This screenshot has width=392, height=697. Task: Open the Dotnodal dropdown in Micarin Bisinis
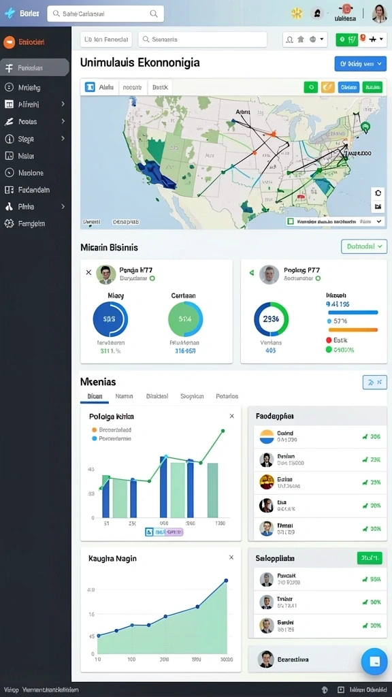[364, 246]
